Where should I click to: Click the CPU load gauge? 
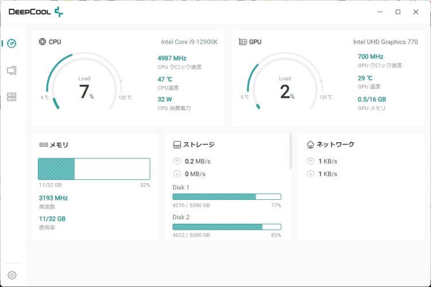point(85,83)
